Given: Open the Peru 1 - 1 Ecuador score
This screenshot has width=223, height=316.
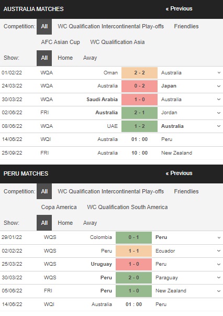Looking at the screenshot, I should [x=133, y=251].
